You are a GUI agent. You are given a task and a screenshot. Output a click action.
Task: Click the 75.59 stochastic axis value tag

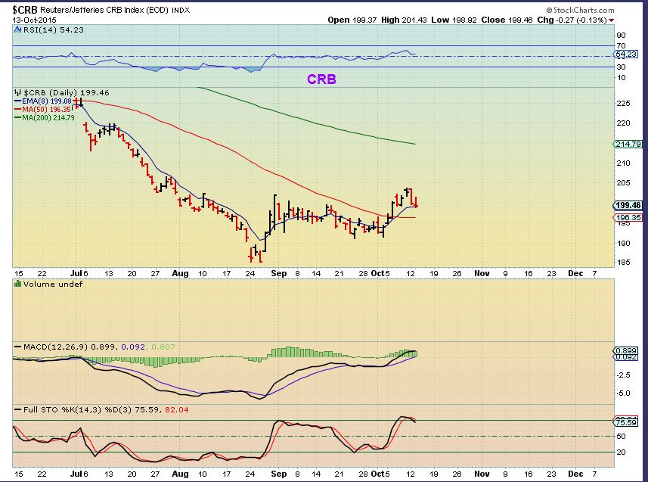coord(625,422)
